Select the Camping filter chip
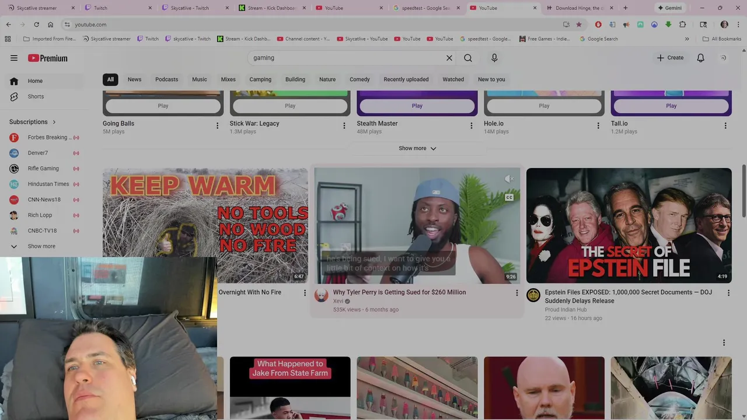747x420 pixels. click(x=260, y=79)
